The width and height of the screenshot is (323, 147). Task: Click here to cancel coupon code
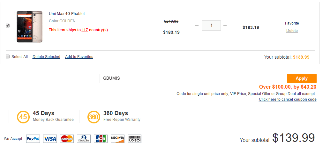tap(288, 99)
